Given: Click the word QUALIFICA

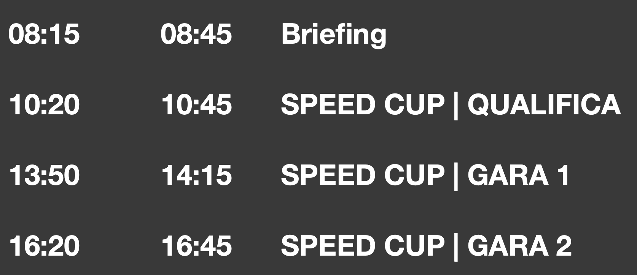Looking at the screenshot, I should click(x=544, y=104).
